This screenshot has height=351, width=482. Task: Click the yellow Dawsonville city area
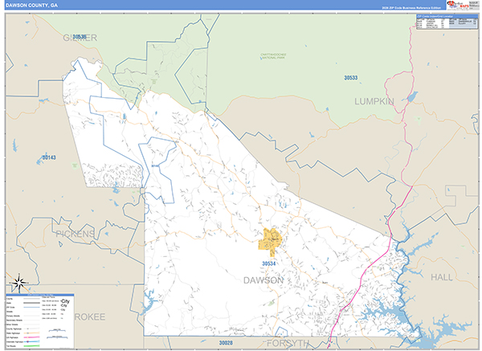[270, 243]
